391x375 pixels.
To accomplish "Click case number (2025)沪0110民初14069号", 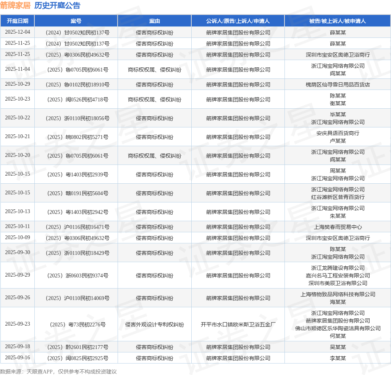I will 78,298.
